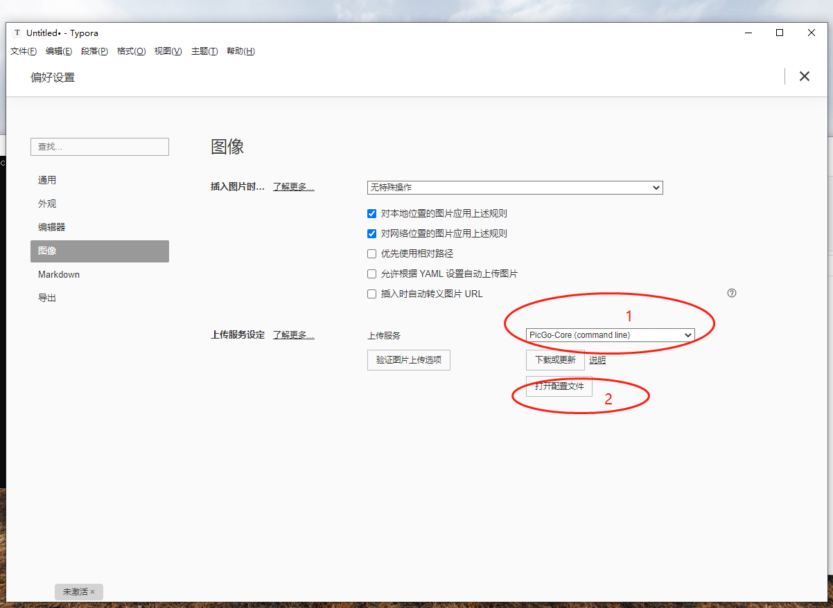Viewport: 833px width, 608px height.
Task: Open the 主题 menu
Action: click(204, 51)
